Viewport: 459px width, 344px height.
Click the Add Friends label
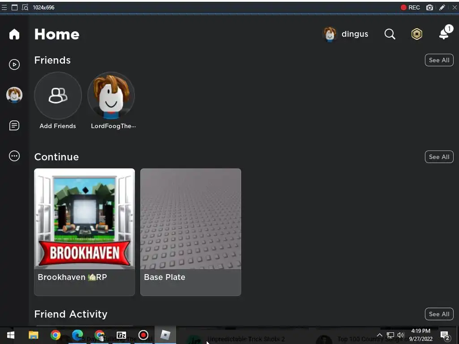pyautogui.click(x=58, y=126)
